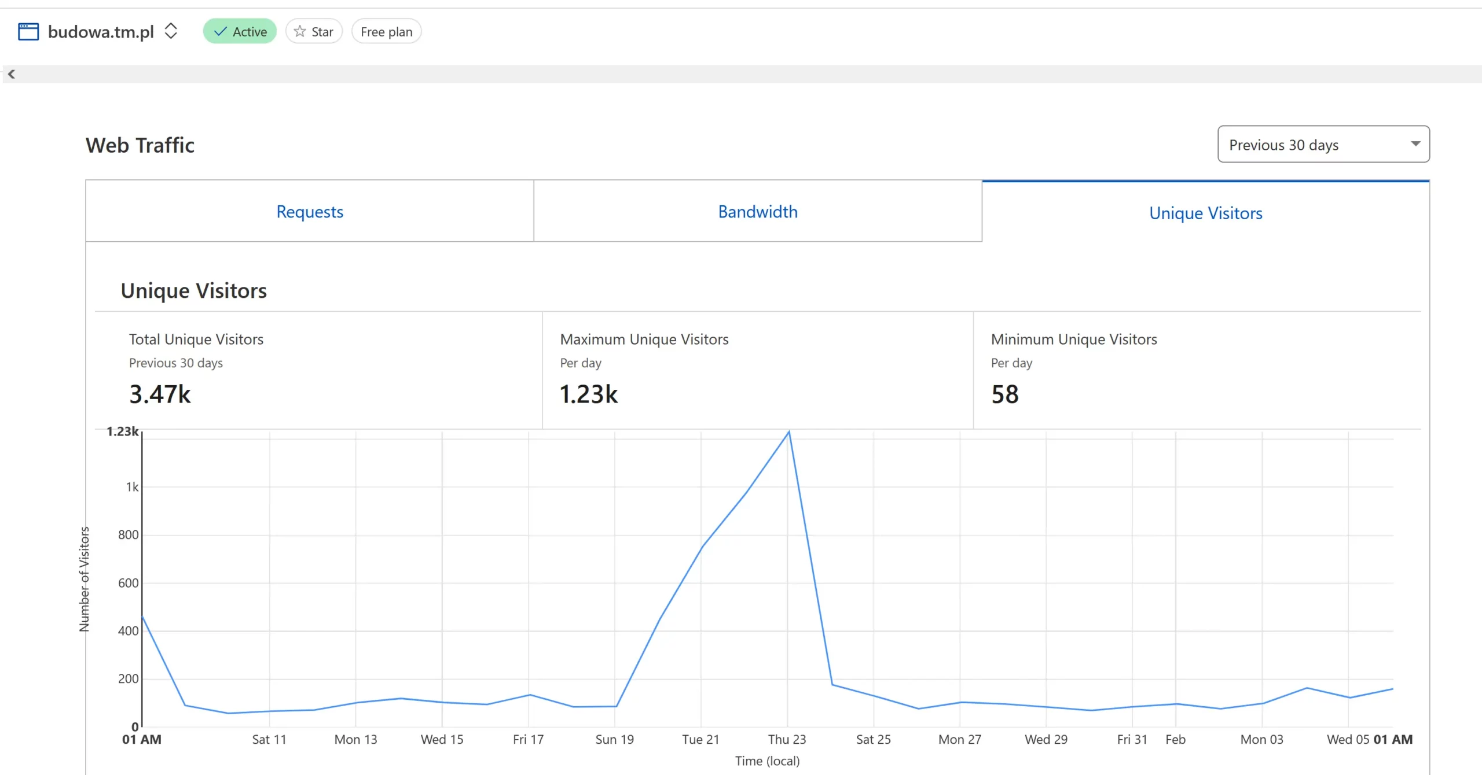Click the Maximum Unique Visitors 1.23k value
The width and height of the screenshot is (1482, 775).
click(x=589, y=394)
